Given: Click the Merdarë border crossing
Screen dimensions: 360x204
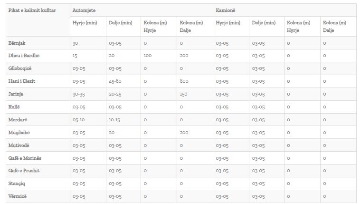Looking at the screenshot, I should pyautogui.click(x=18, y=120).
